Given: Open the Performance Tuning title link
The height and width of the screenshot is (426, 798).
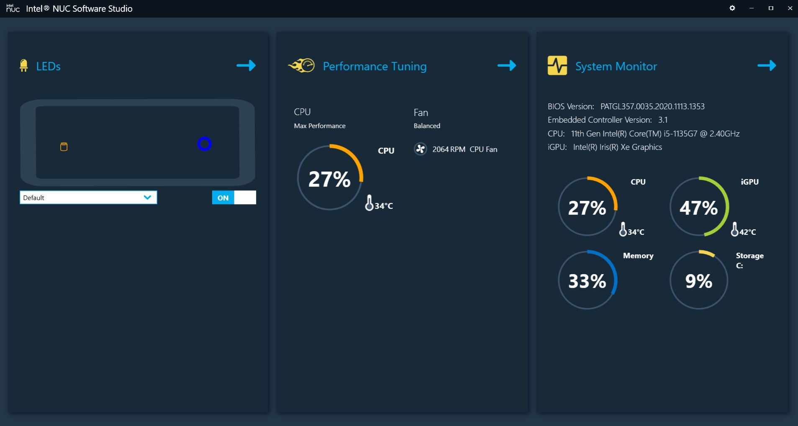Looking at the screenshot, I should (x=375, y=66).
